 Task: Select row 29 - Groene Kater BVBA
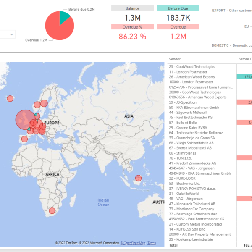click(188, 128)
